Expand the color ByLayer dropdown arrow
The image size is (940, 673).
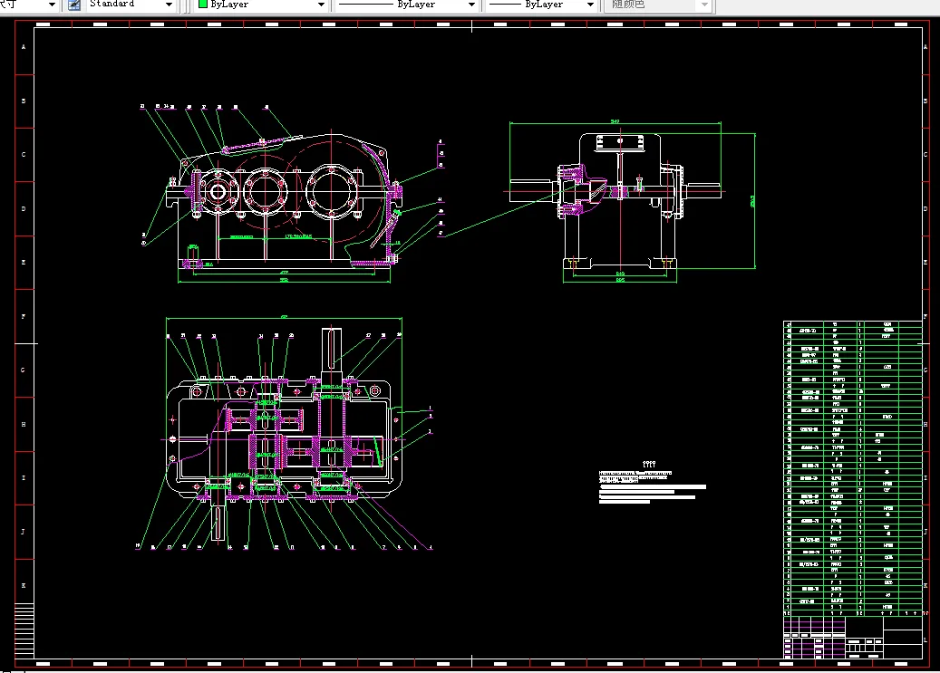tap(321, 5)
